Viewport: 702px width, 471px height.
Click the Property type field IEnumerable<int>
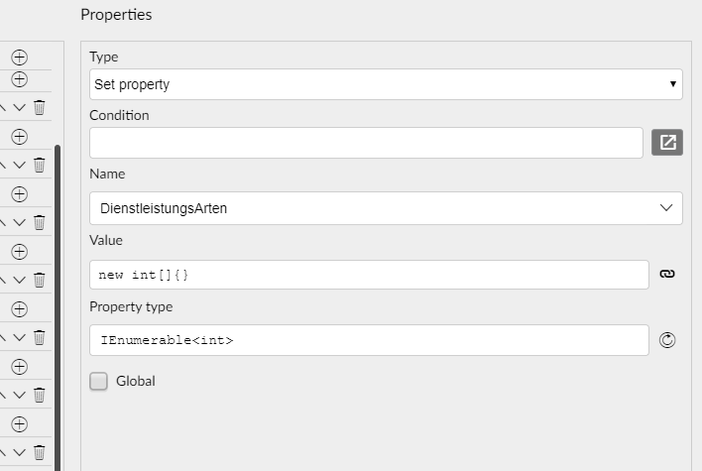[369, 340]
